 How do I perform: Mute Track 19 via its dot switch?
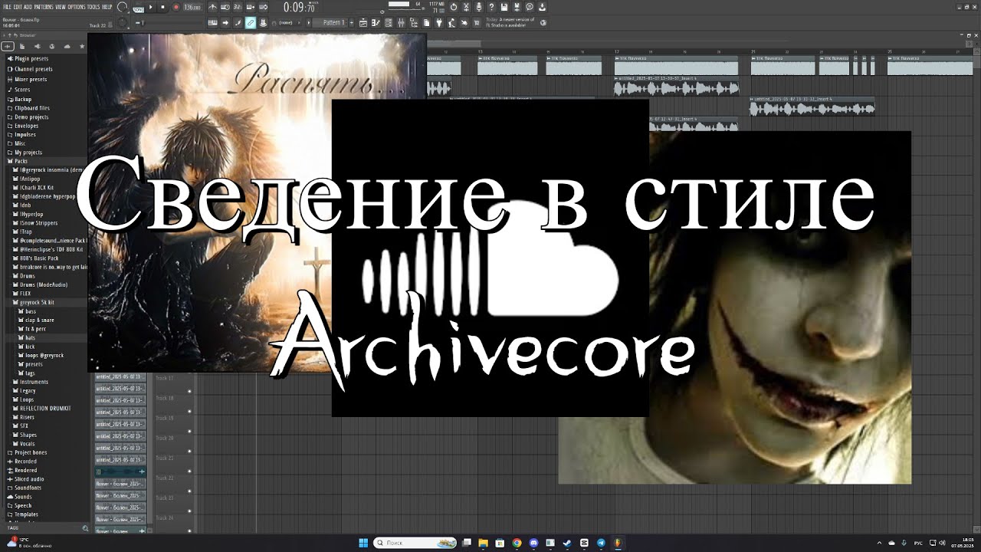tap(189, 432)
